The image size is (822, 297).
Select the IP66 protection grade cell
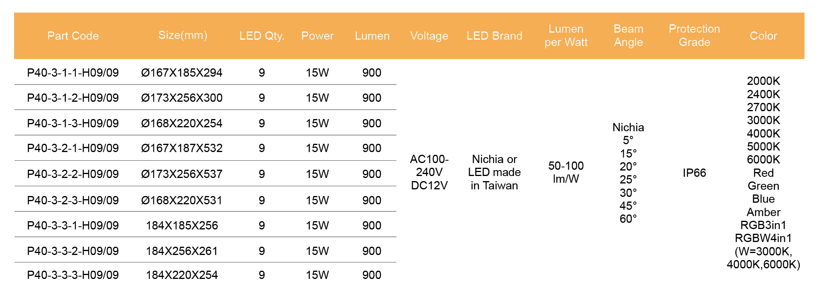[694, 173]
